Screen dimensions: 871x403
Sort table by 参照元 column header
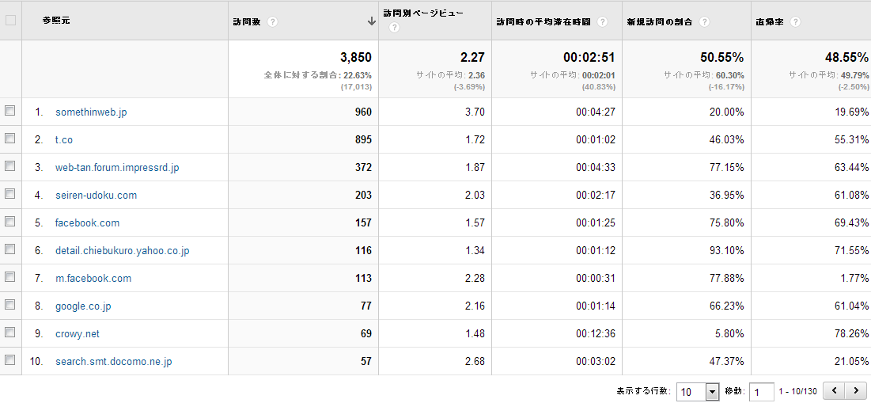[56, 21]
